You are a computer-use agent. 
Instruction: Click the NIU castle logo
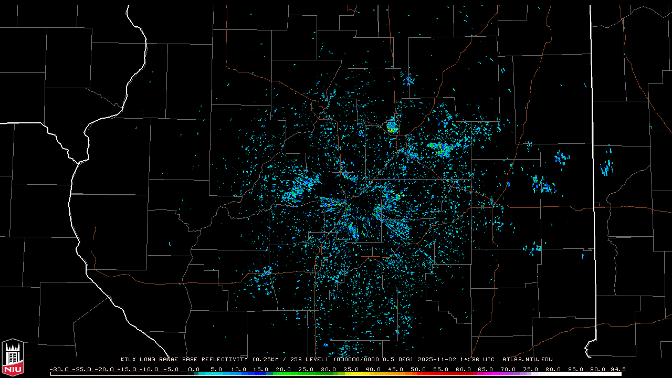click(x=13, y=357)
